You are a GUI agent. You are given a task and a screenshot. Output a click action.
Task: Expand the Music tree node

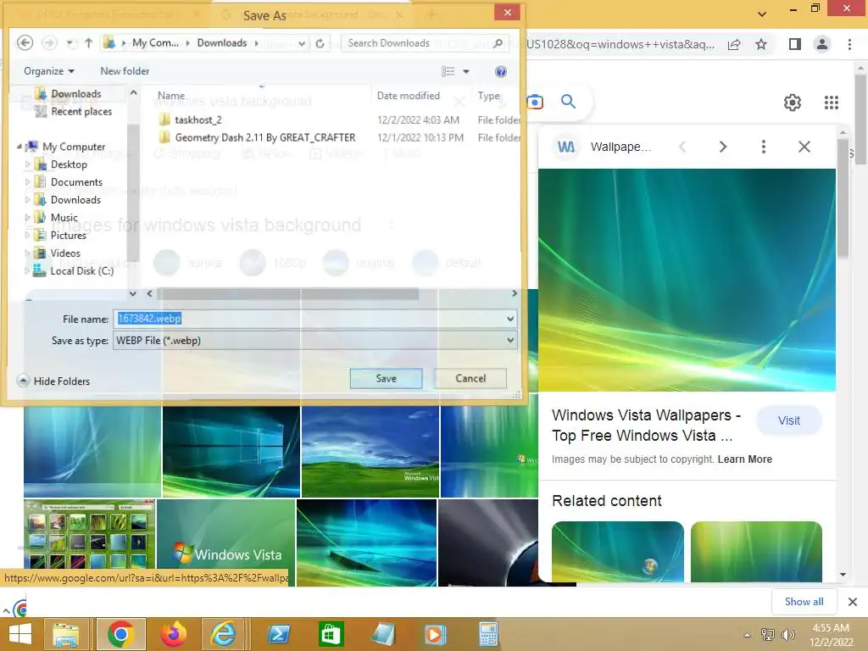click(x=28, y=218)
